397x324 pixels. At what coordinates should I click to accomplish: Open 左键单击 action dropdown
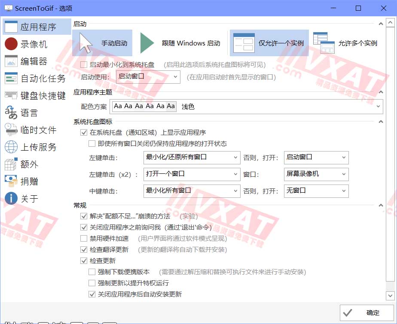[x=192, y=157]
